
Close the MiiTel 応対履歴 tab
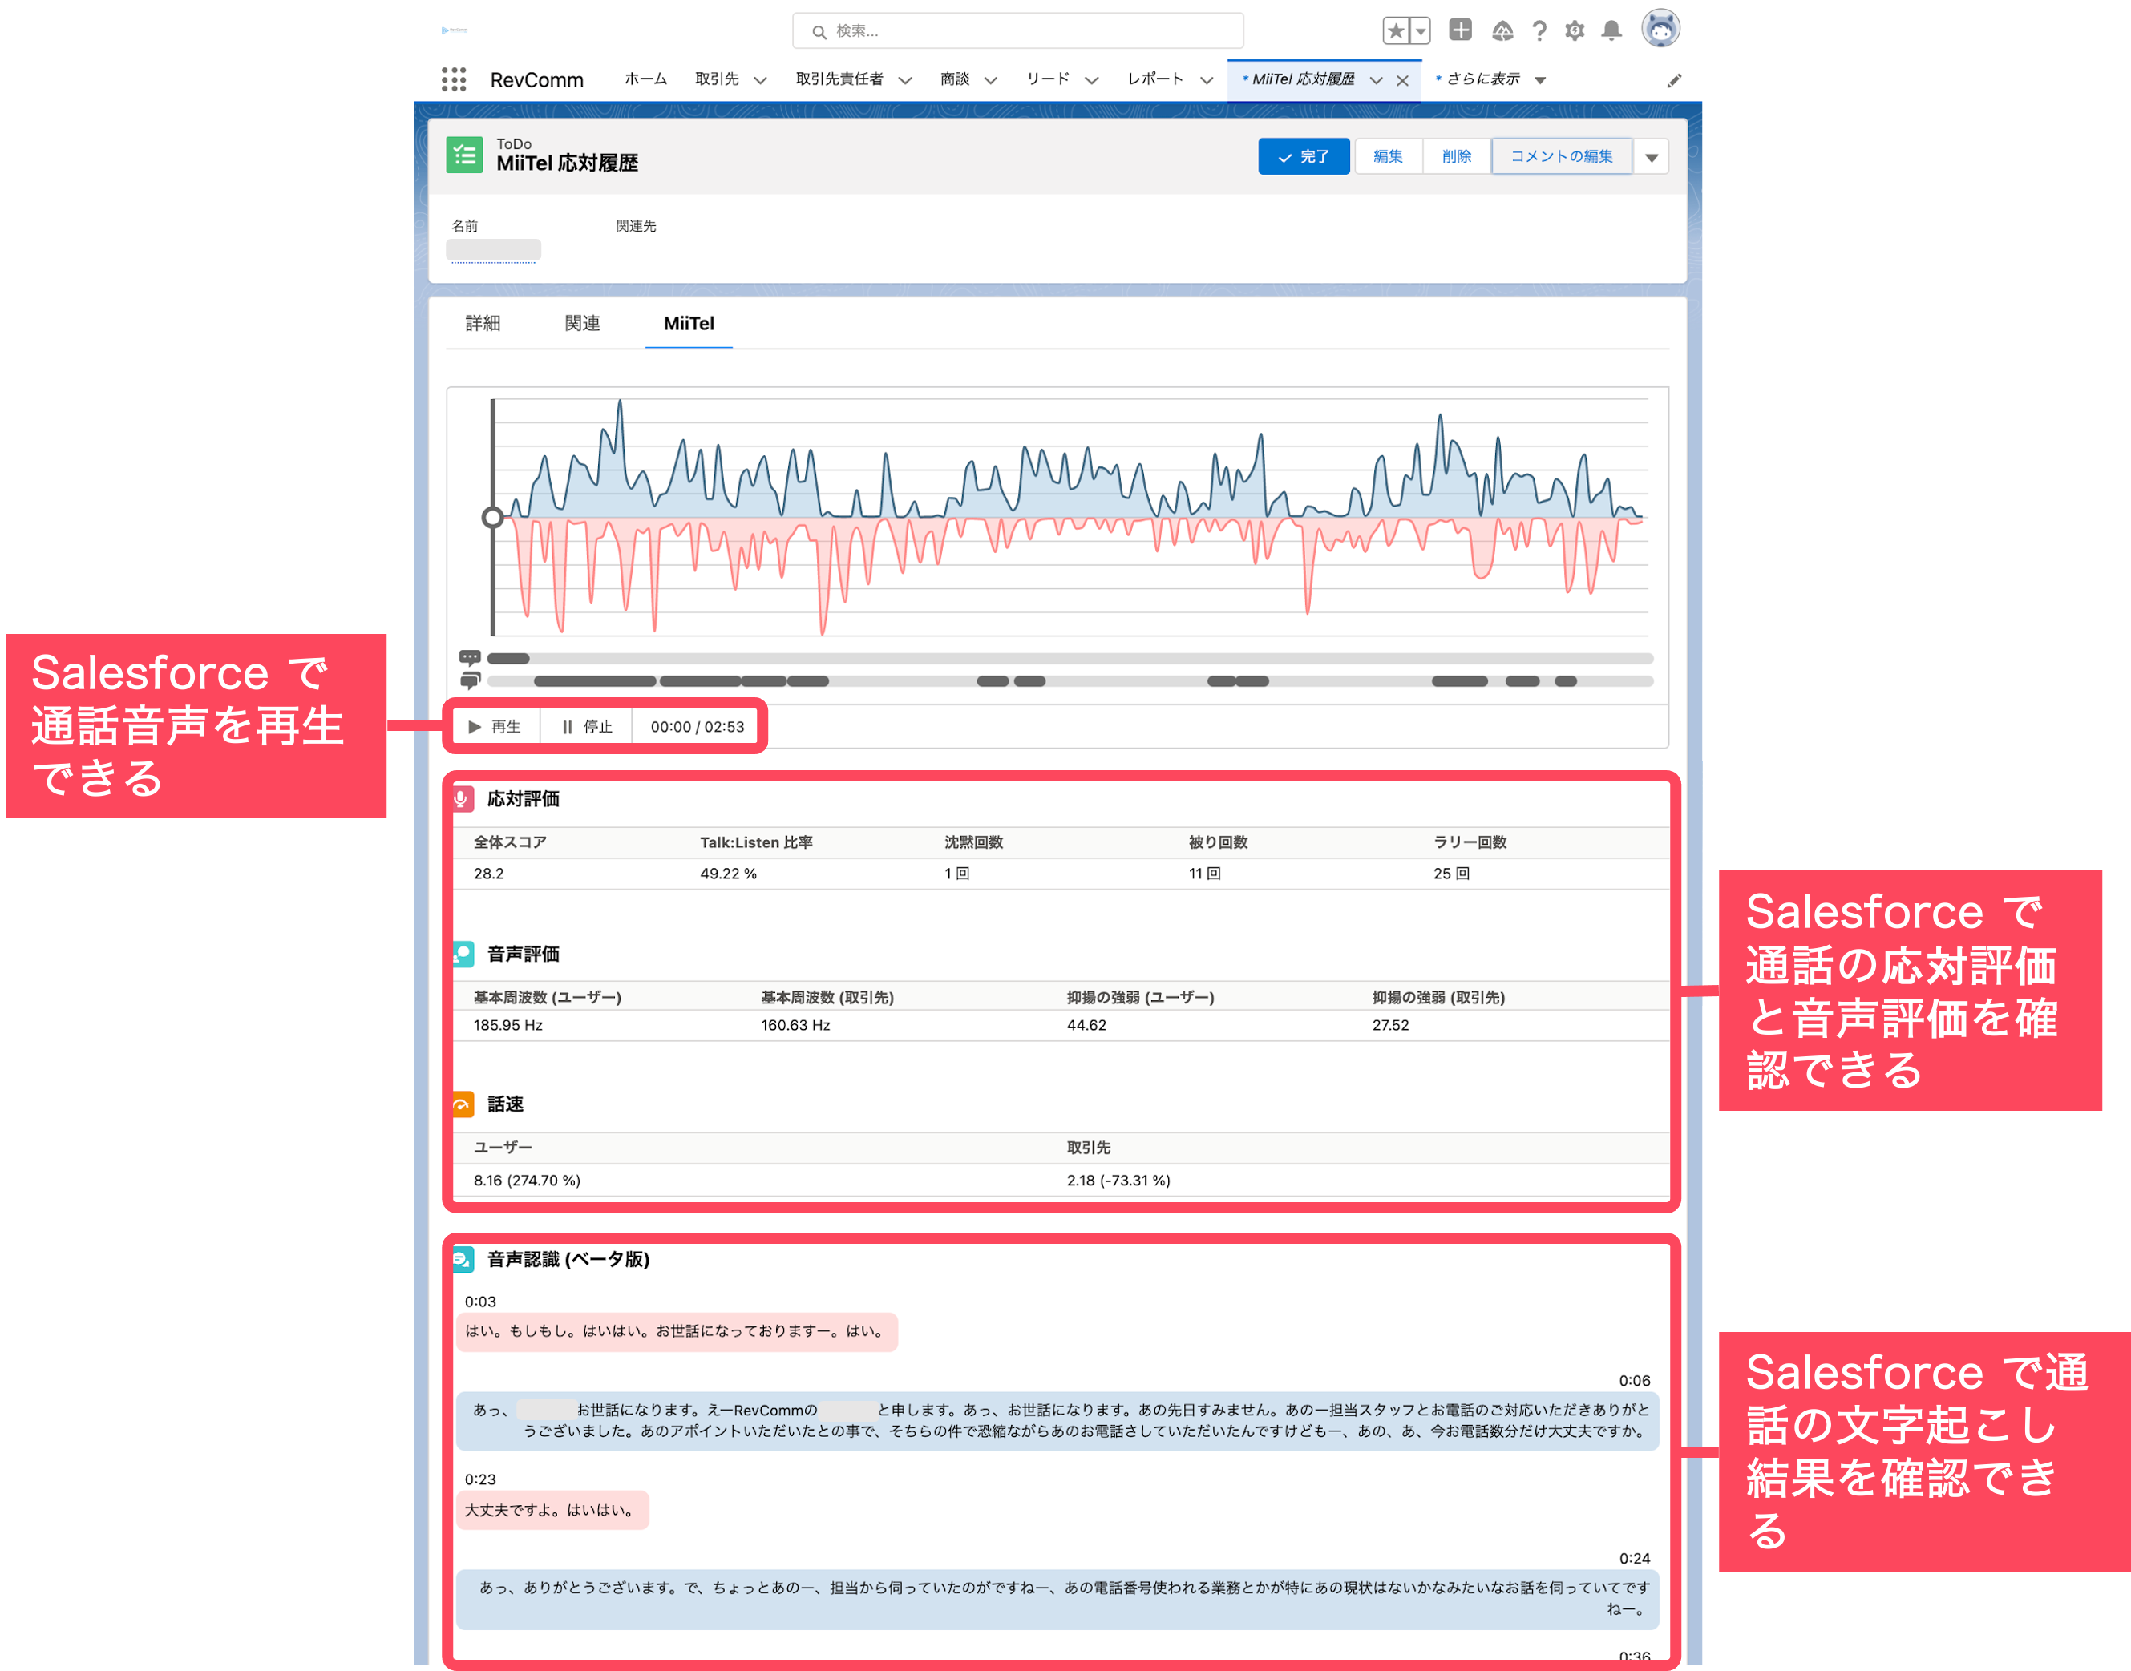click(1402, 81)
